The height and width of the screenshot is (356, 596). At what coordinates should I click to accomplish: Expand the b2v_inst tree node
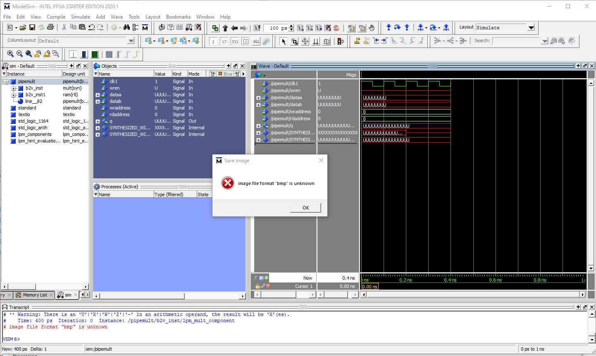[13, 88]
